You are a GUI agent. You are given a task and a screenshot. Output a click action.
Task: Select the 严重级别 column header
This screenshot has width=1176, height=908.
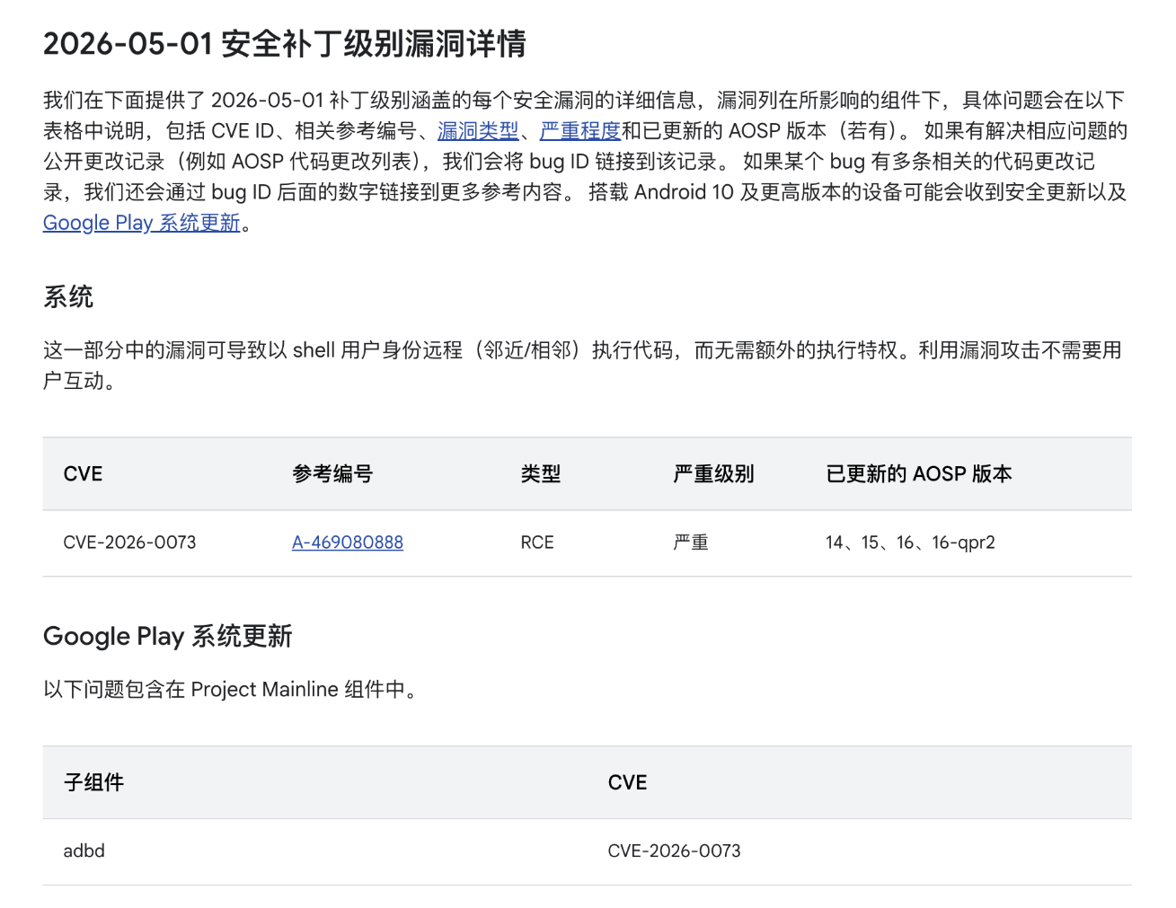point(714,474)
